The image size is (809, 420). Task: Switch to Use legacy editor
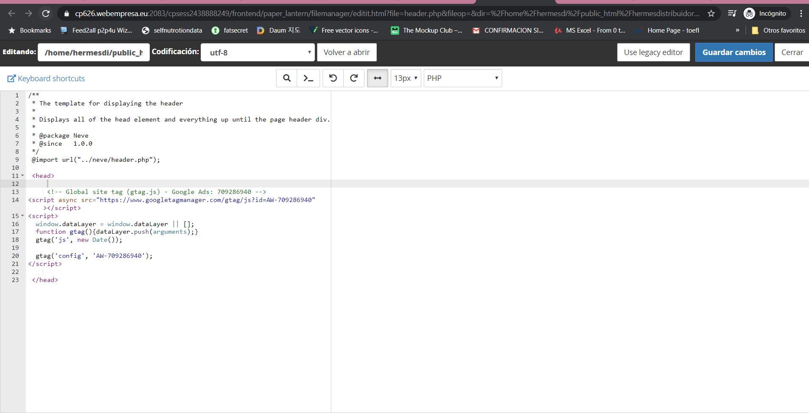[653, 52]
